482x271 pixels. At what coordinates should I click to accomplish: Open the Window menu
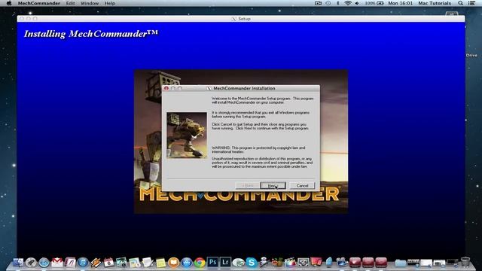click(90, 3)
